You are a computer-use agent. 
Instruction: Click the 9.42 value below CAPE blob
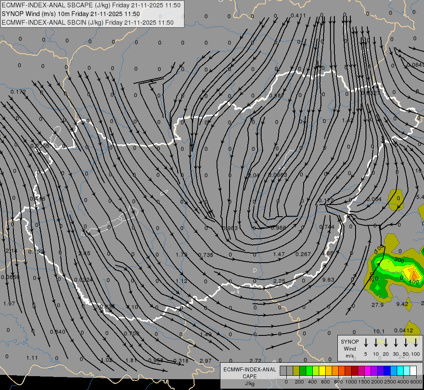click(x=402, y=304)
